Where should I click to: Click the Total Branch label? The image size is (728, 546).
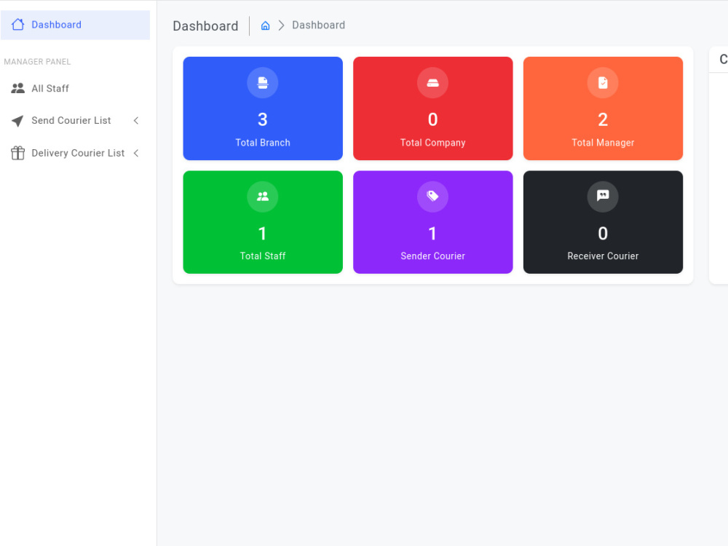[x=263, y=143]
